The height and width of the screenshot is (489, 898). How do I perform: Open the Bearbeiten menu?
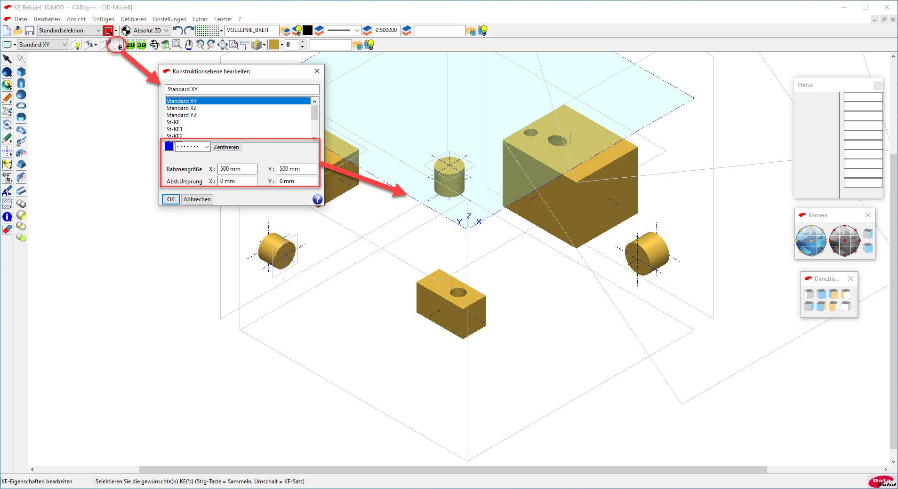coord(47,19)
